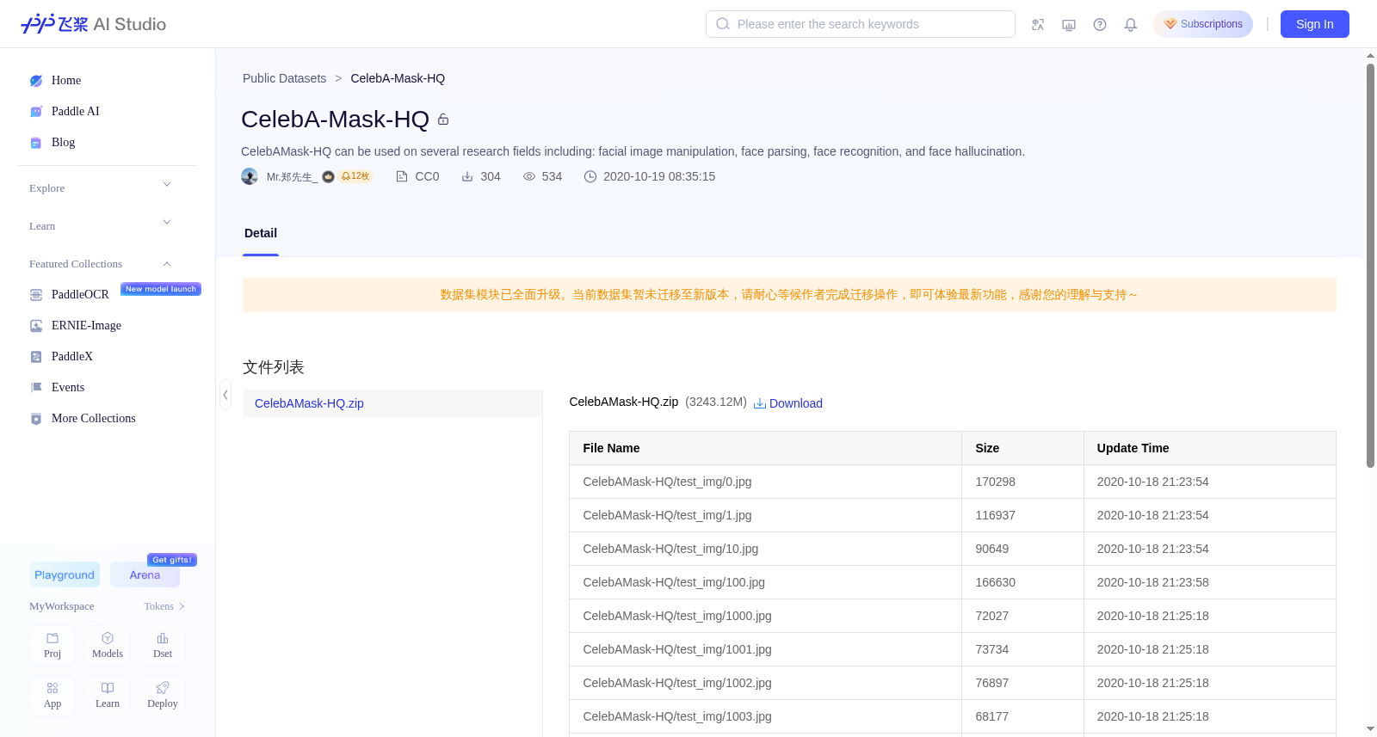Open the Playground button
The image size is (1377, 737).
[x=65, y=574]
